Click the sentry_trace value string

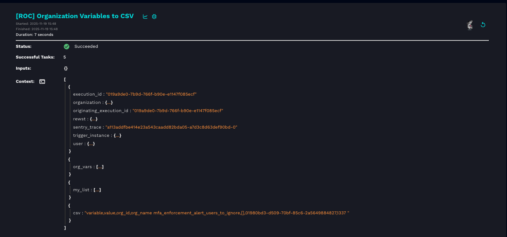pos(171,127)
